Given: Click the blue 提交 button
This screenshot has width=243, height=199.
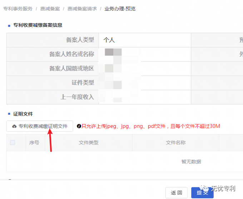Looking at the screenshot, I should (202, 193).
